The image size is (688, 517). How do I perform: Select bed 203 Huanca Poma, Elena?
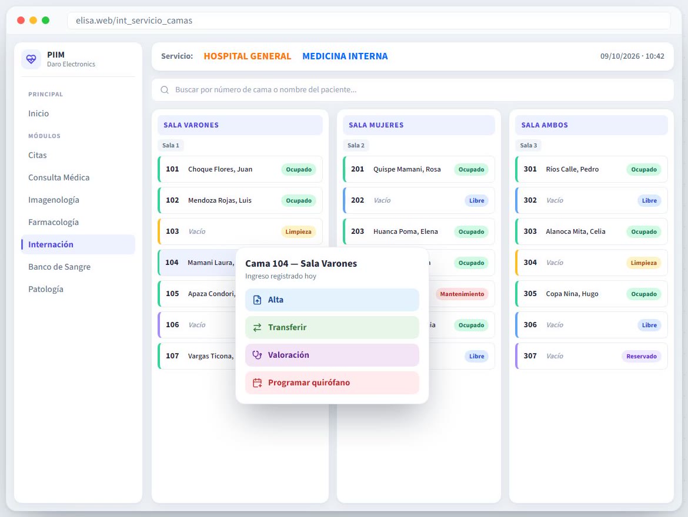tap(419, 231)
